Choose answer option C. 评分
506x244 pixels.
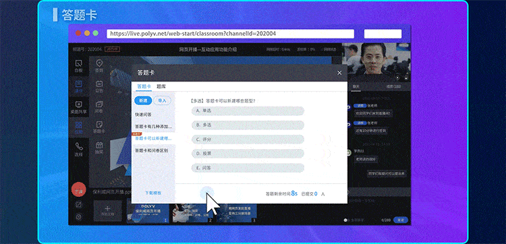[248, 140]
